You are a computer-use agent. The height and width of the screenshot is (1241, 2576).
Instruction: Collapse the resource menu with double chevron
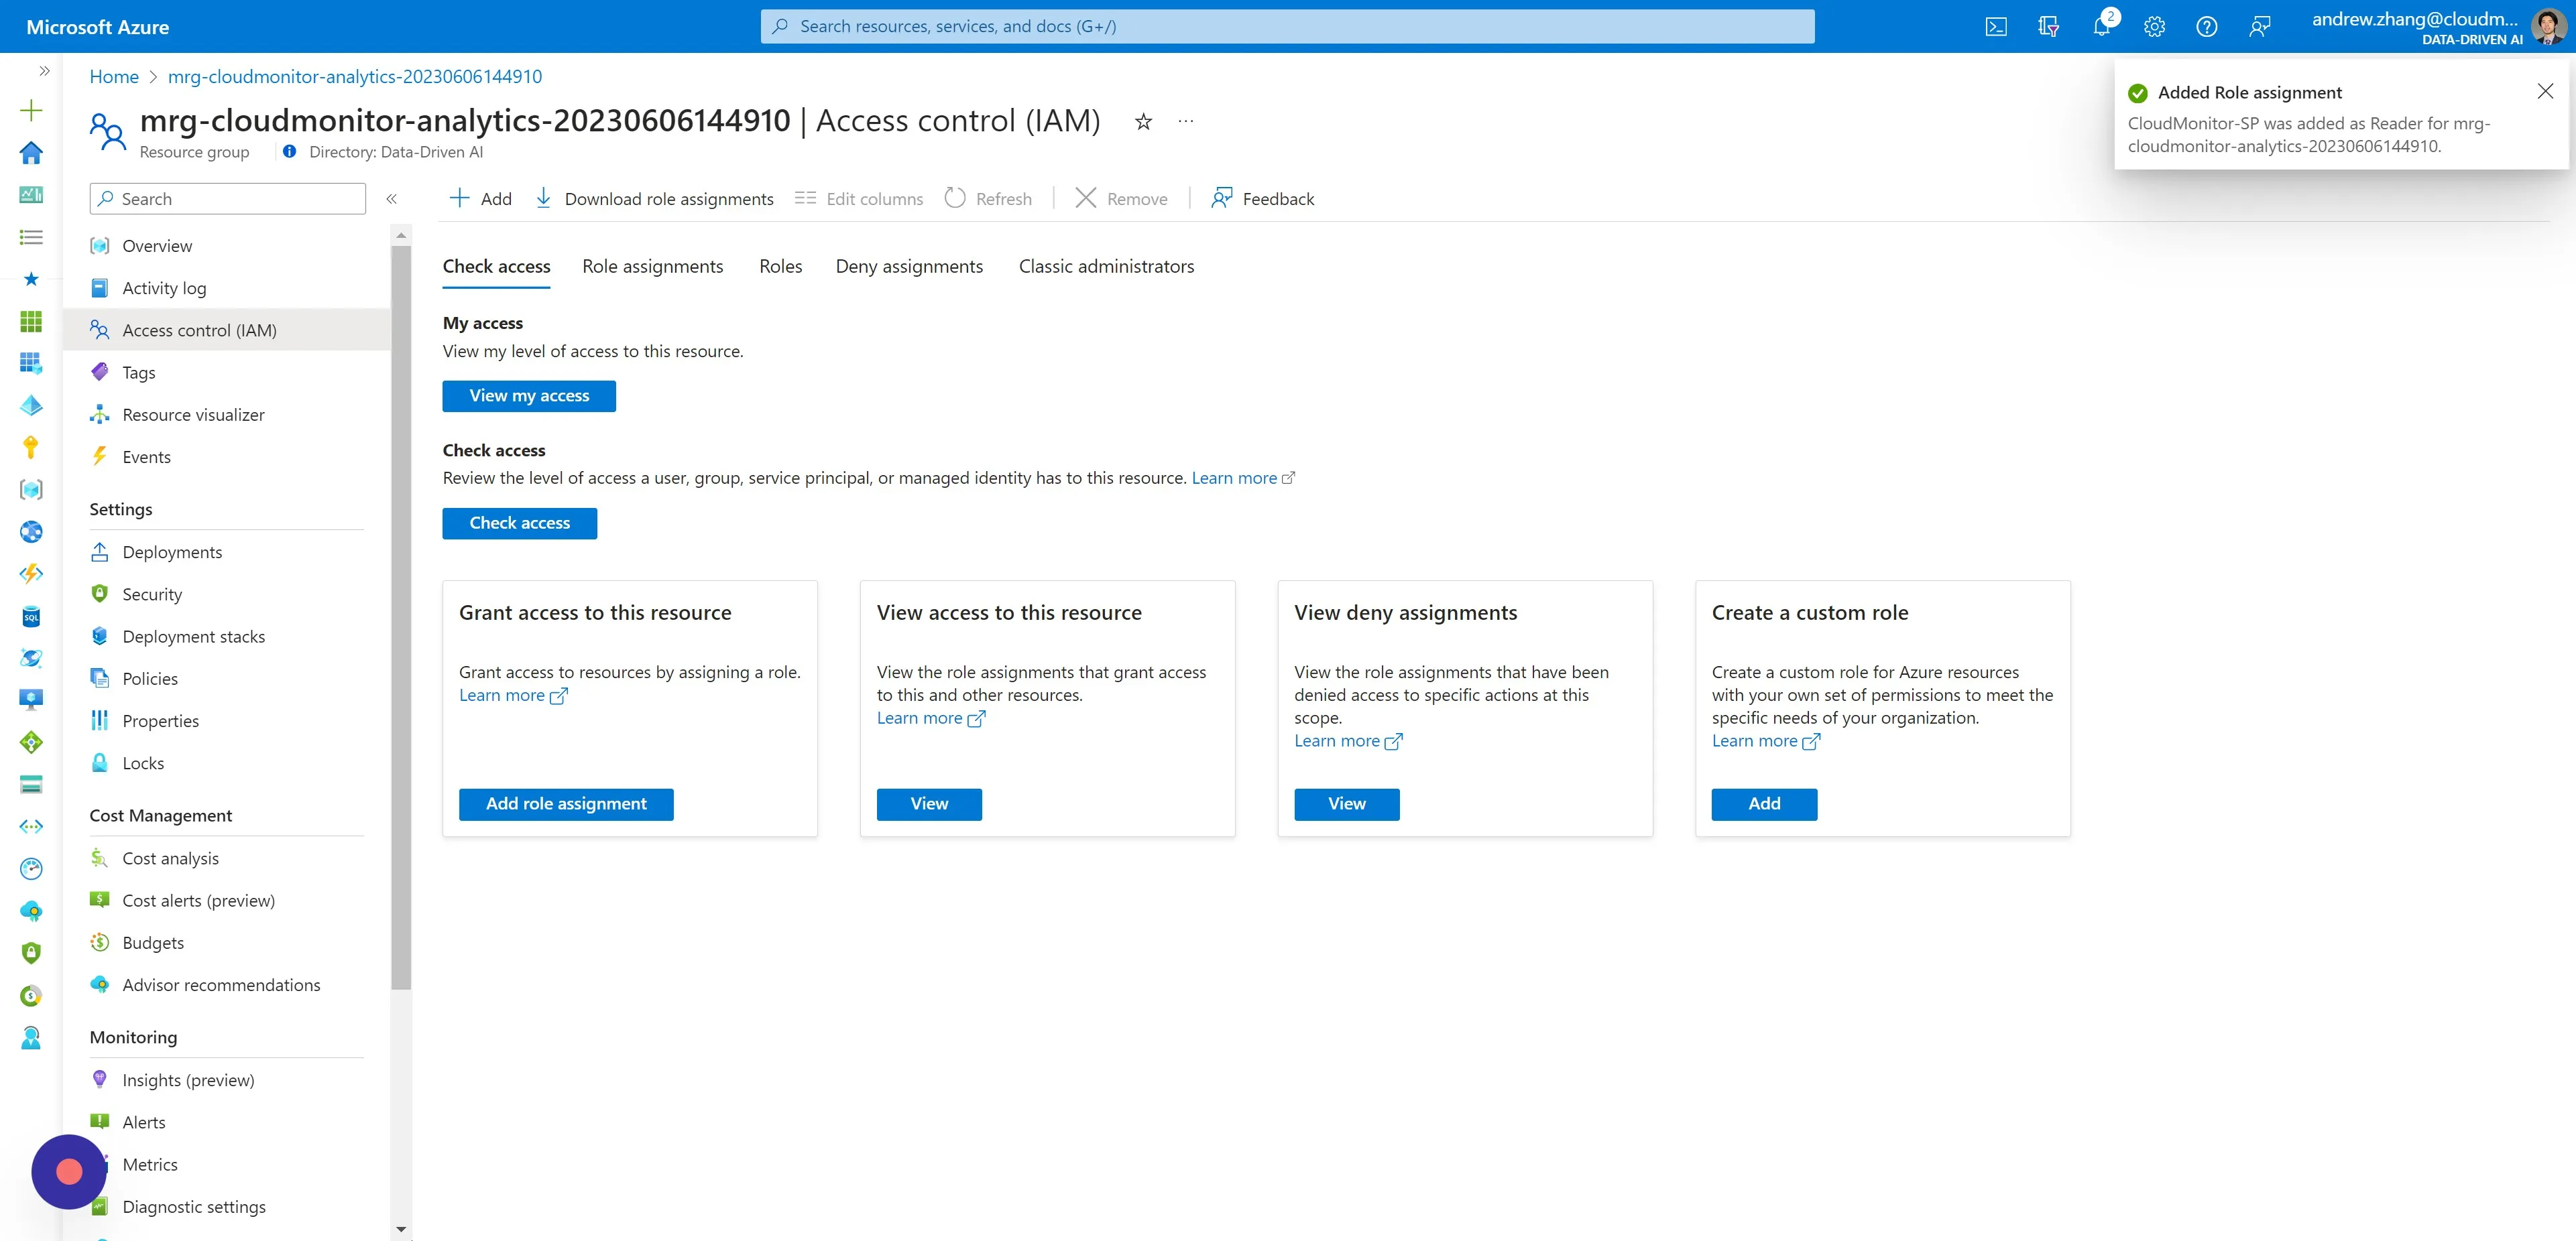(x=392, y=199)
